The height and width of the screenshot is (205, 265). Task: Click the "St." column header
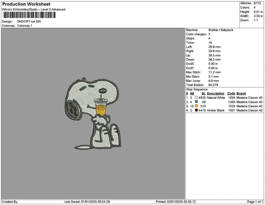[x=204, y=93]
